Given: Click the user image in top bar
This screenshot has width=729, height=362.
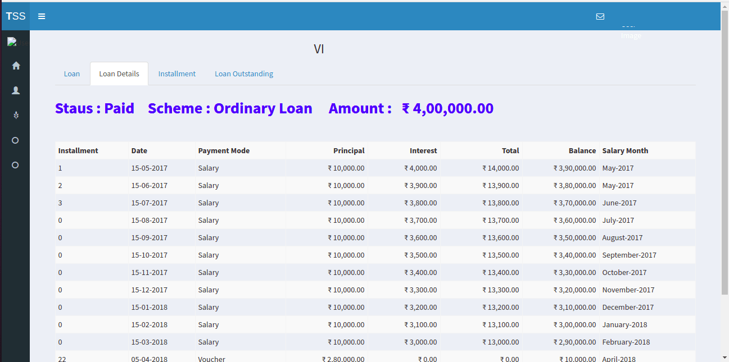Looking at the screenshot, I should tap(631, 32).
